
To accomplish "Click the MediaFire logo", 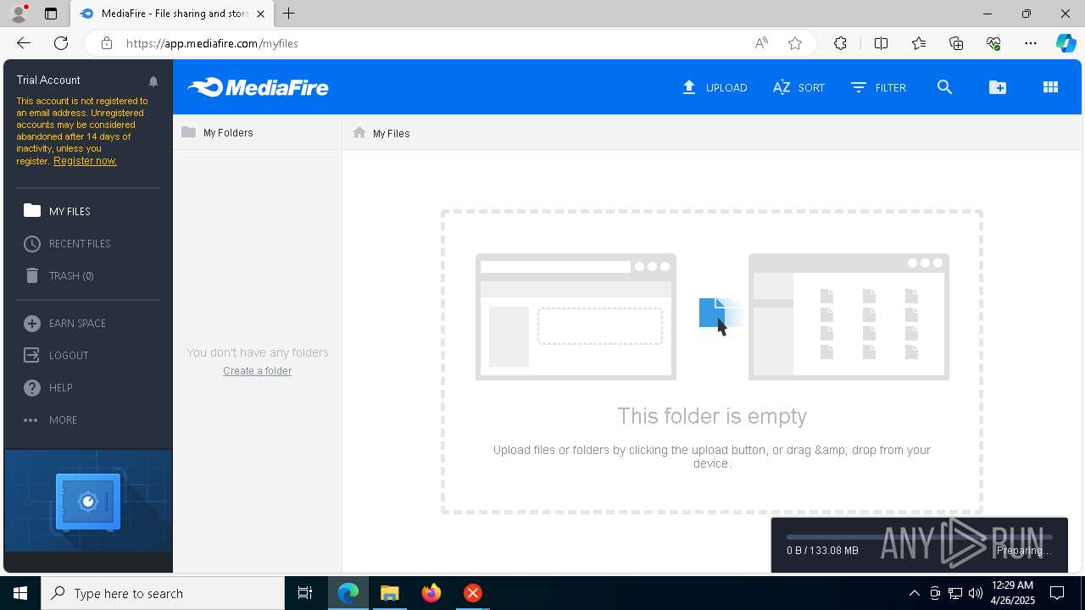I will coord(258,87).
